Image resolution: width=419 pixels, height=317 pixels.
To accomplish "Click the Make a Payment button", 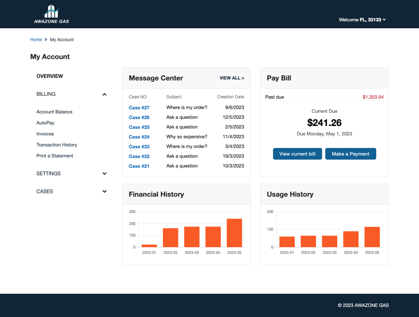I will pyautogui.click(x=350, y=154).
